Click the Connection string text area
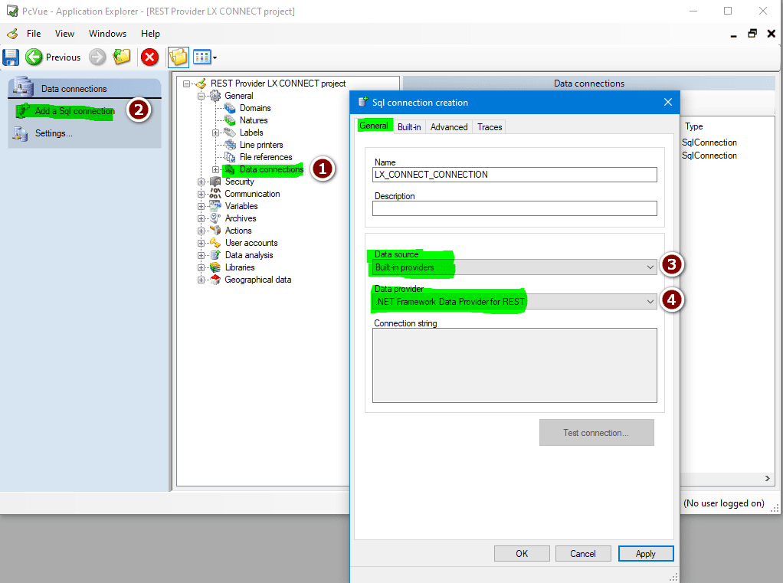This screenshot has height=583, width=783. (514, 365)
